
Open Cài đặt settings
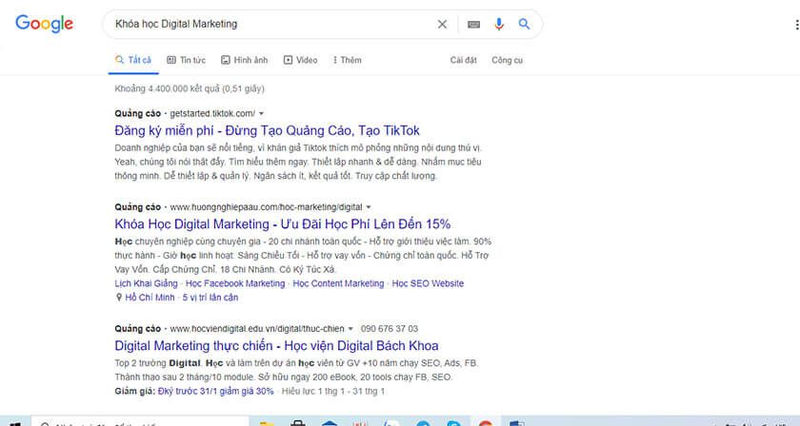click(x=463, y=60)
